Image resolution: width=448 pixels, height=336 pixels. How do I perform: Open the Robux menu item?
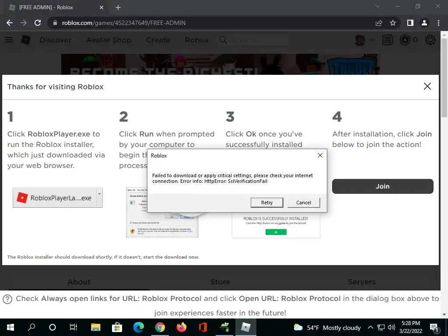(x=196, y=40)
